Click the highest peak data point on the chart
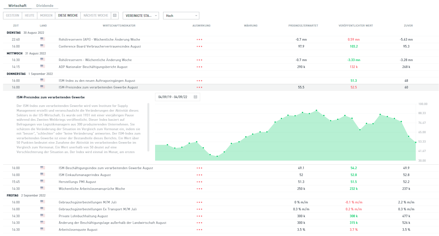439x236 pixels. (317, 110)
